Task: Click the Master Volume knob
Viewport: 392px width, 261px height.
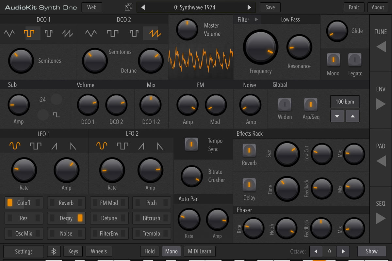Action: pyautogui.click(x=187, y=30)
